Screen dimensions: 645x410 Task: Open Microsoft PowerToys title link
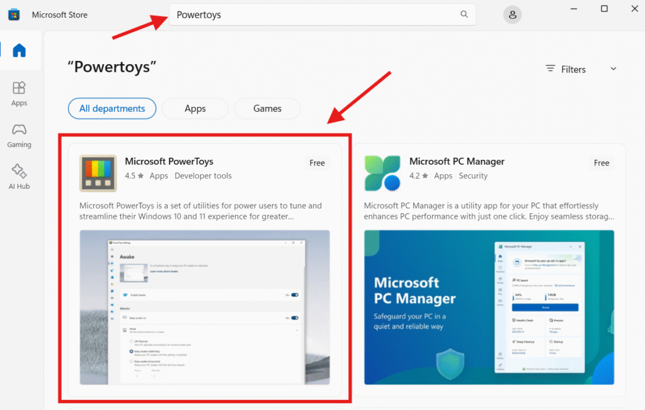[169, 162]
